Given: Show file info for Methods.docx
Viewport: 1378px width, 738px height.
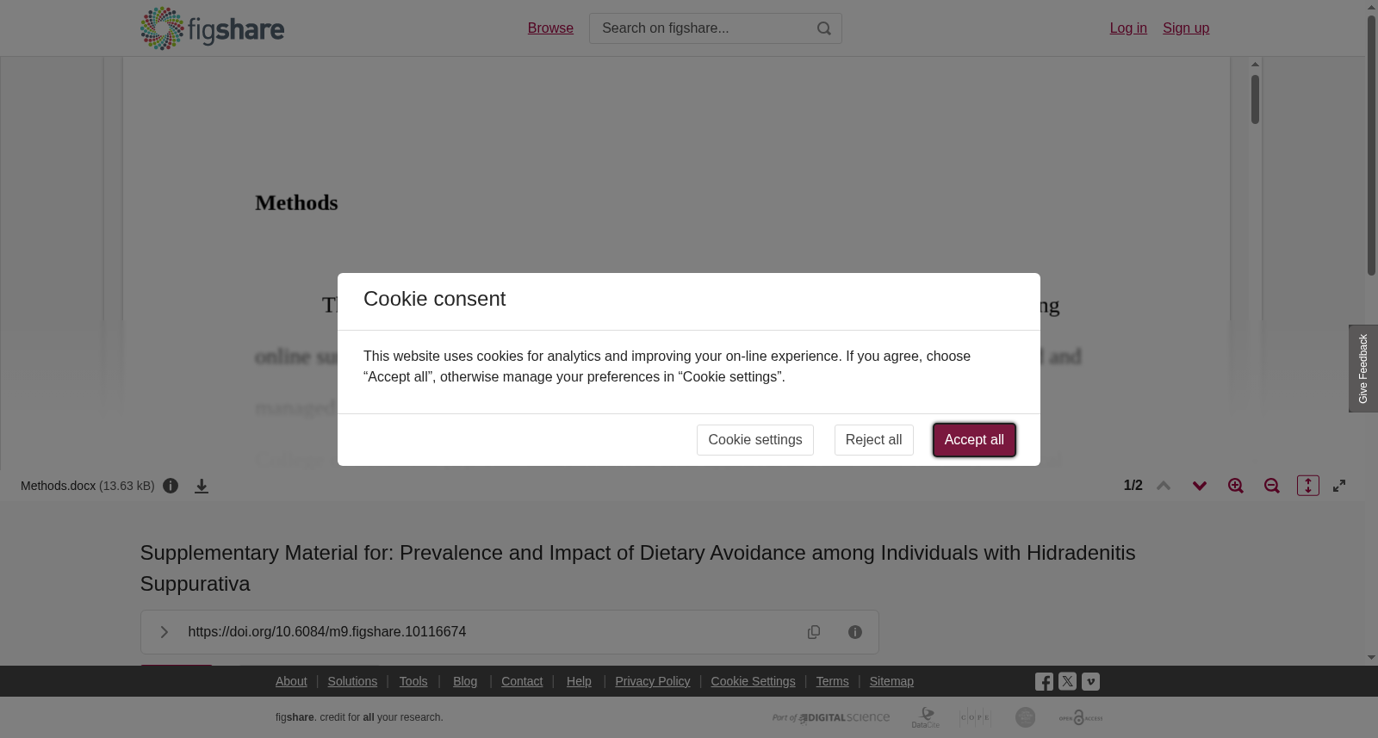Looking at the screenshot, I should [x=171, y=486].
